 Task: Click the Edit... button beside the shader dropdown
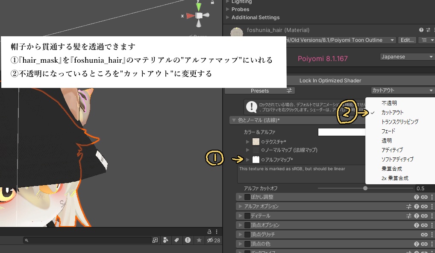tap(406, 40)
